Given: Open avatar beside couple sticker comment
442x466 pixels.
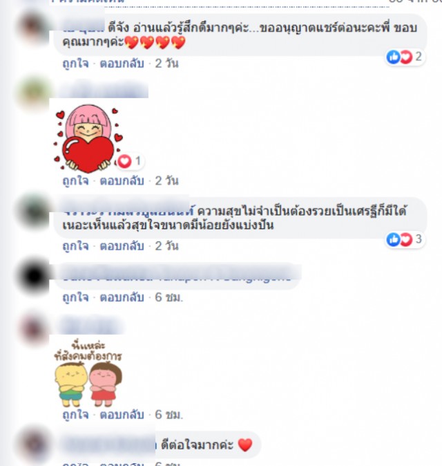Looking at the screenshot, I should click(34, 329).
